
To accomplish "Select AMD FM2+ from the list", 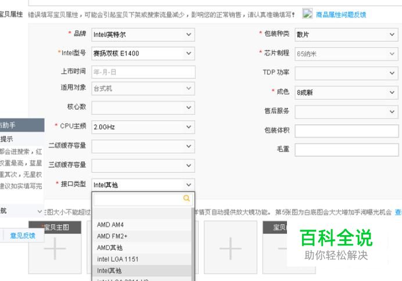I will point(142,236).
